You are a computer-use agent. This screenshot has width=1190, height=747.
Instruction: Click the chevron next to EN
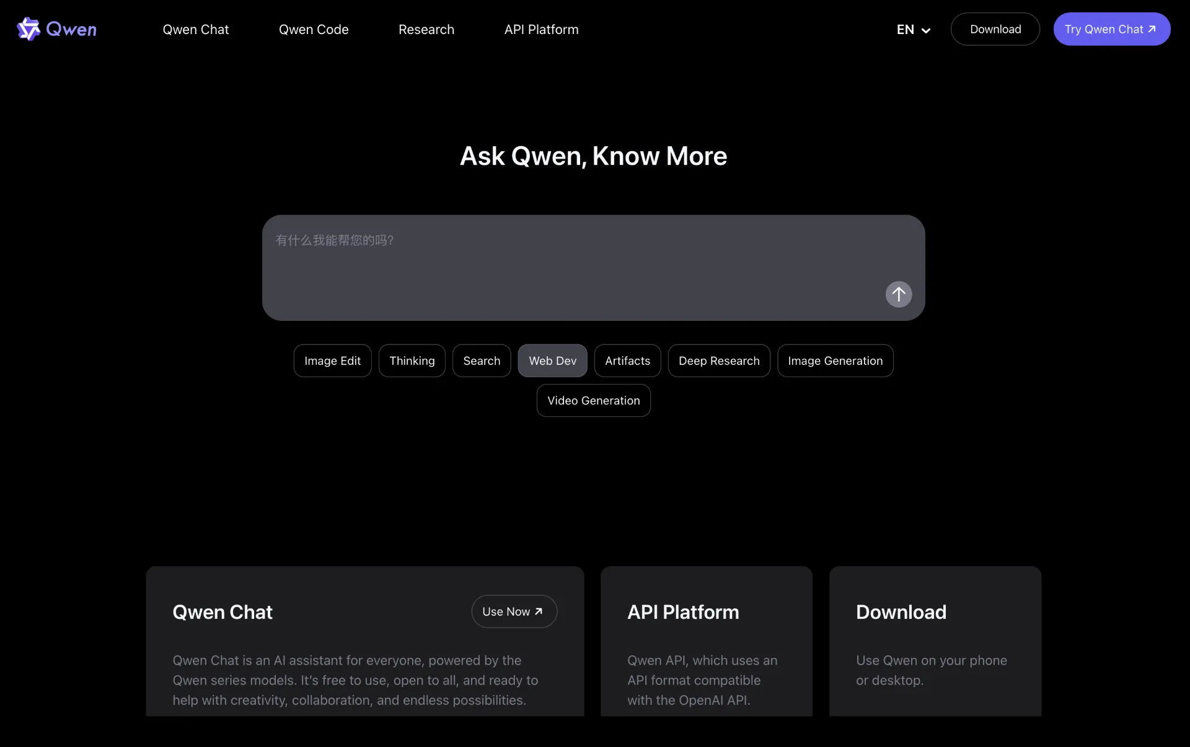[926, 30]
